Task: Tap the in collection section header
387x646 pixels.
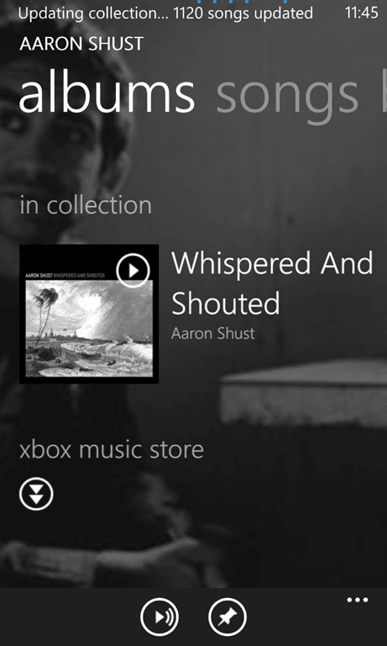Action: point(86,205)
